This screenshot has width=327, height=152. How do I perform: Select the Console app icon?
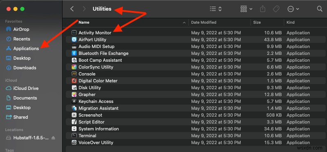[x=74, y=74]
